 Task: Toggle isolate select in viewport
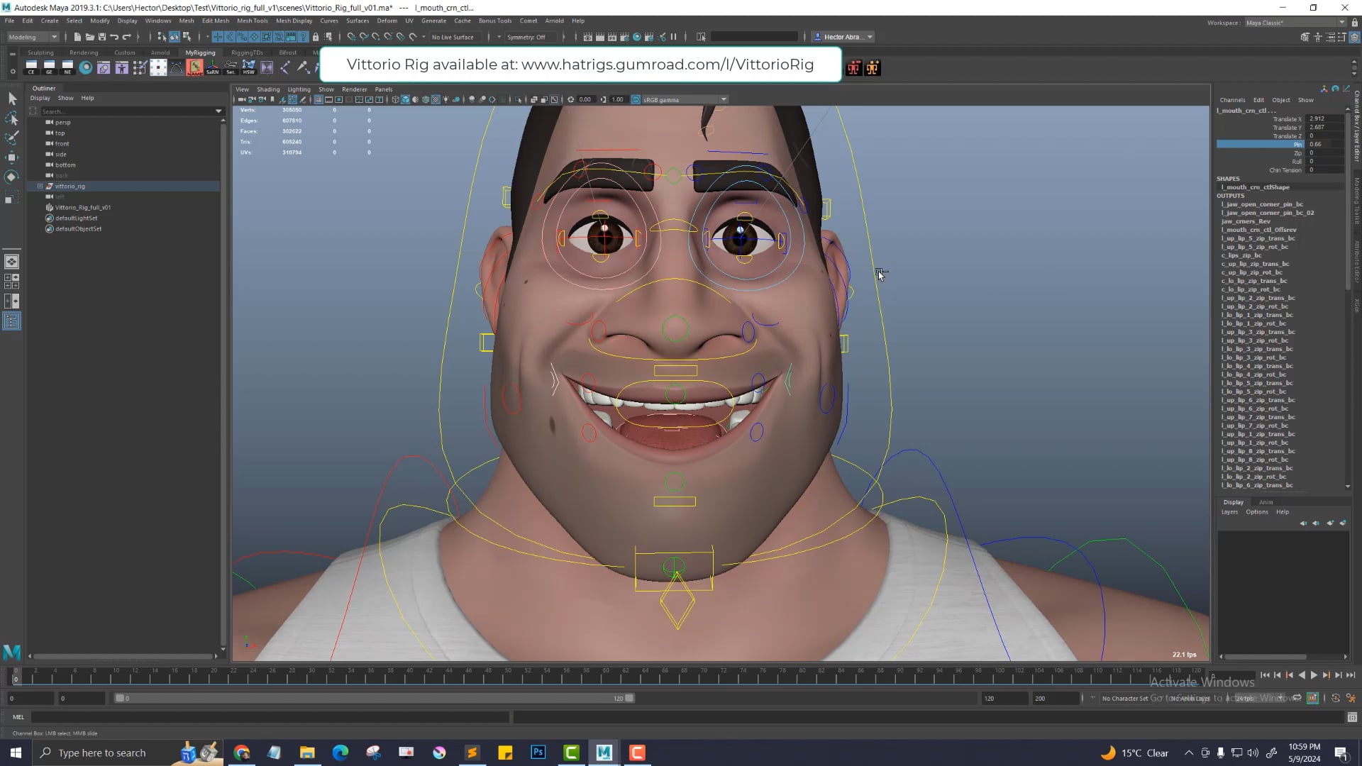pos(519,100)
